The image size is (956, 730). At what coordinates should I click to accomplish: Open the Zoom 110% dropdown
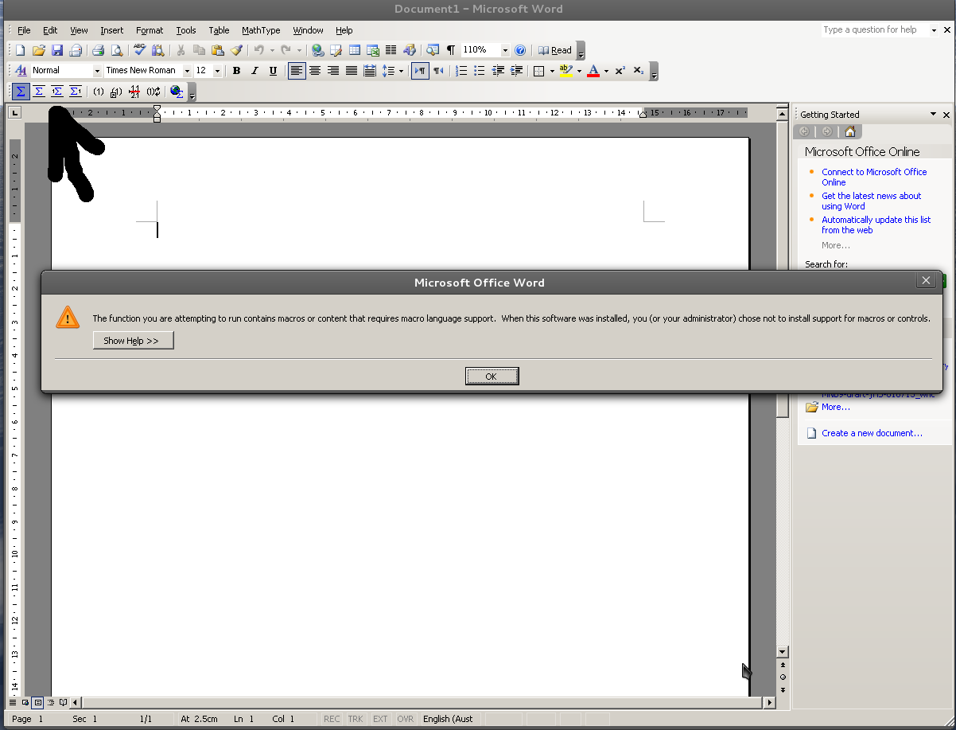click(x=505, y=50)
